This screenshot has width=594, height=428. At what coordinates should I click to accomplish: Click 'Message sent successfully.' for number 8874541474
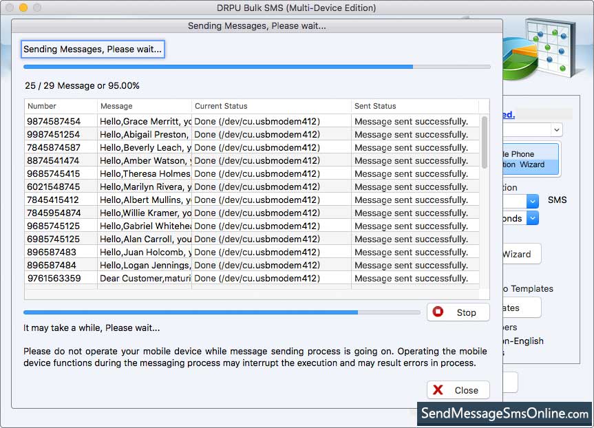[x=412, y=160]
